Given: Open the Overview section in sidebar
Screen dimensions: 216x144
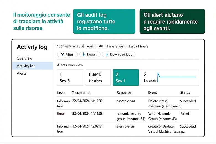Looking at the screenshot, I should 24,58.
